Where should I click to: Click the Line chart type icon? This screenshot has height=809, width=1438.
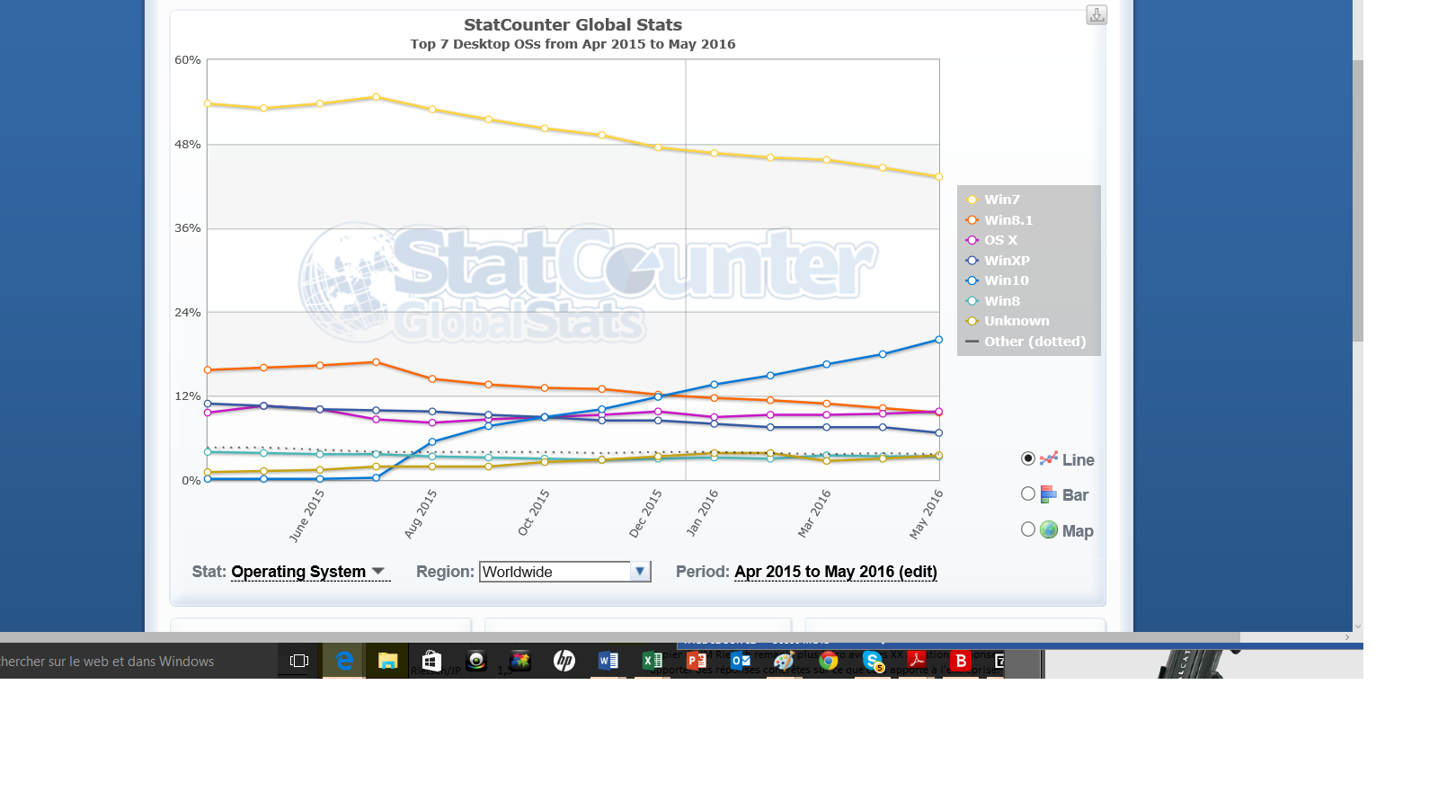coord(1049,459)
